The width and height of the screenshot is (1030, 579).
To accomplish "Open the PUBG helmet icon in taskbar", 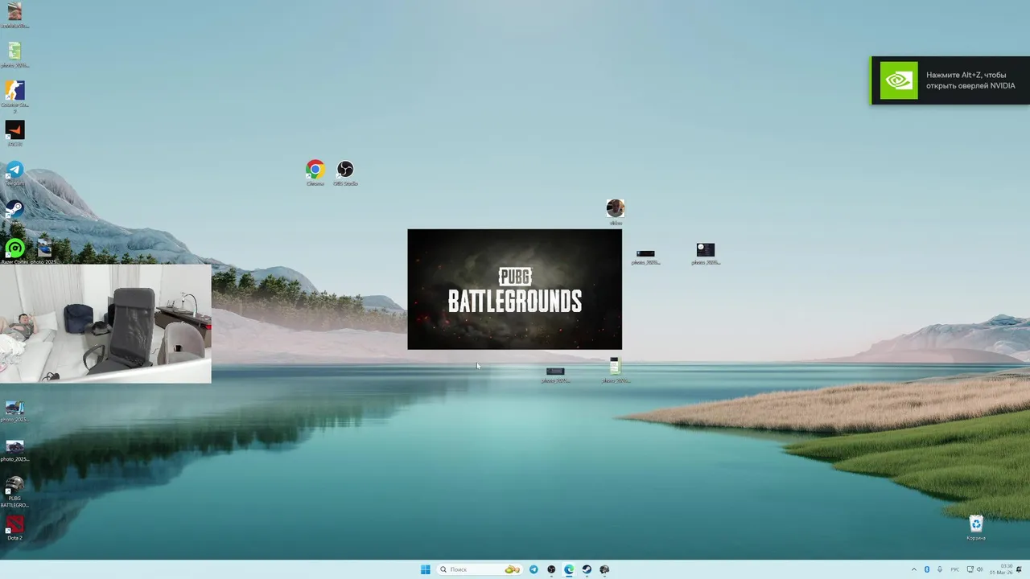I will click(604, 569).
